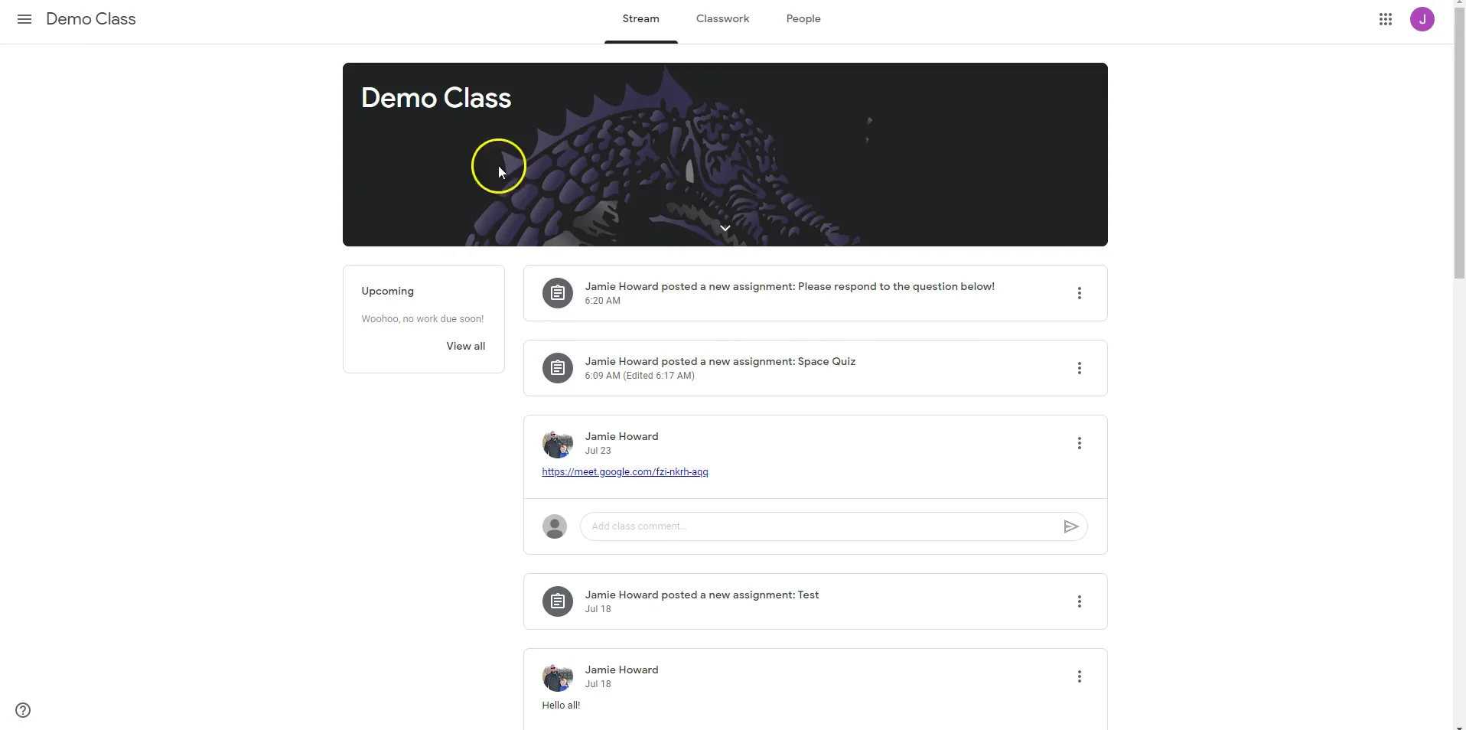Open options menu for the 'Hello all!' post

[1080, 676]
